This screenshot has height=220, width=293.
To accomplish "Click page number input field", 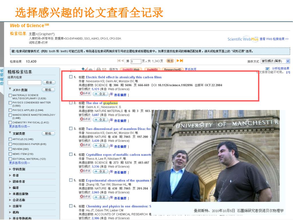I will click(x=136, y=61).
